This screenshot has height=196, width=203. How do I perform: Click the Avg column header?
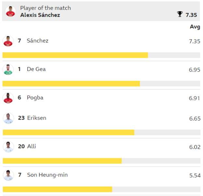coord(195,27)
